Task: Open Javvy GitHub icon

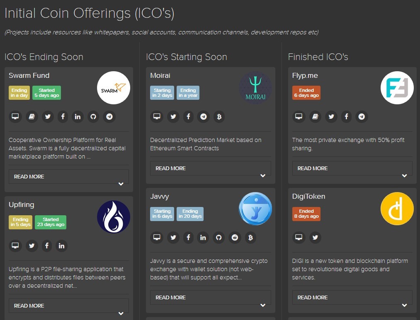Action: coord(219,237)
